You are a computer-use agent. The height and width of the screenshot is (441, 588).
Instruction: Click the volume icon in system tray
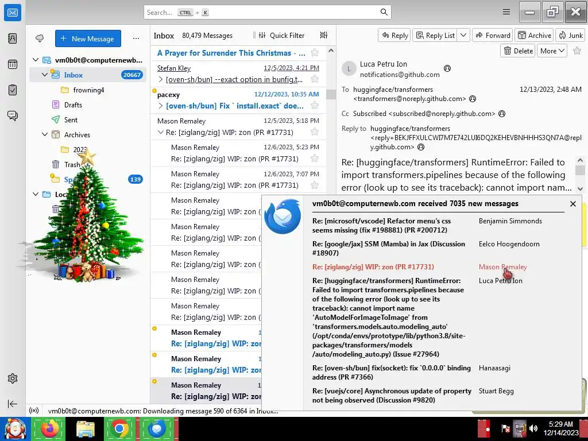[533, 428]
